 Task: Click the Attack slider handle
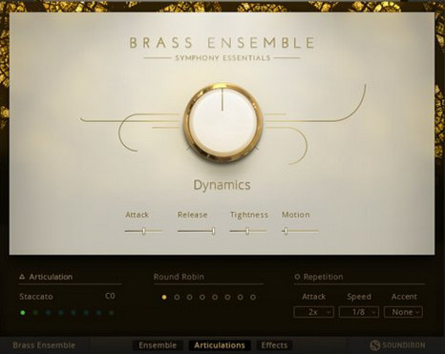pyautogui.click(x=144, y=231)
